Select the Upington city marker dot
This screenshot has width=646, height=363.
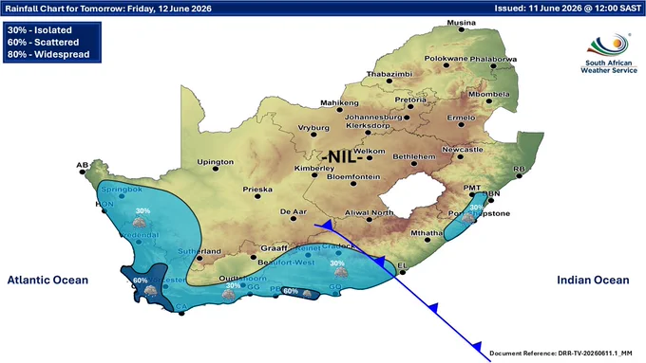coord(216,169)
